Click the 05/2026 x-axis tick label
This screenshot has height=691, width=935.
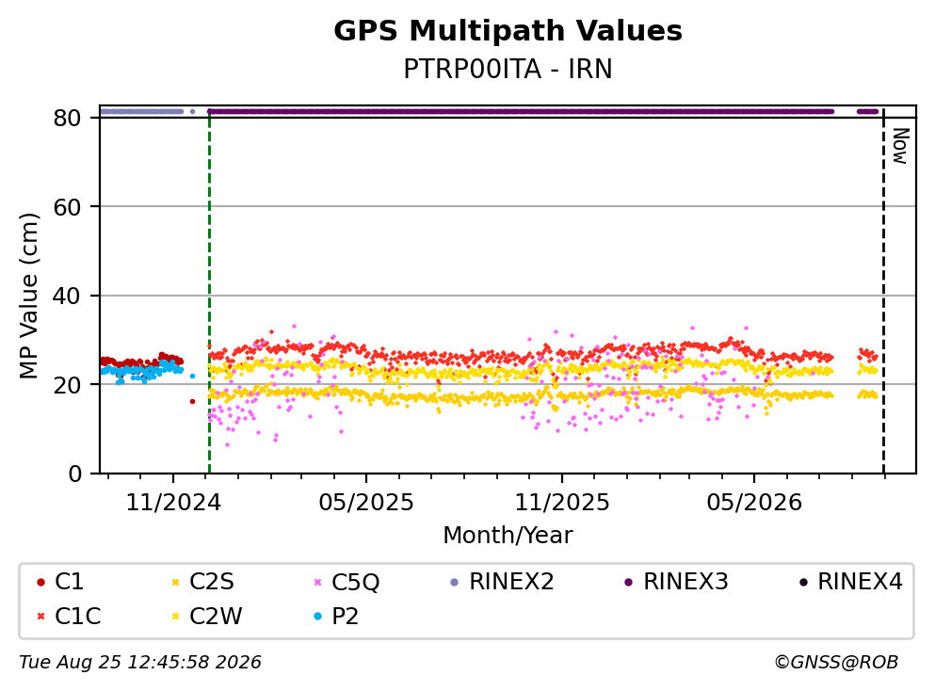(x=754, y=503)
